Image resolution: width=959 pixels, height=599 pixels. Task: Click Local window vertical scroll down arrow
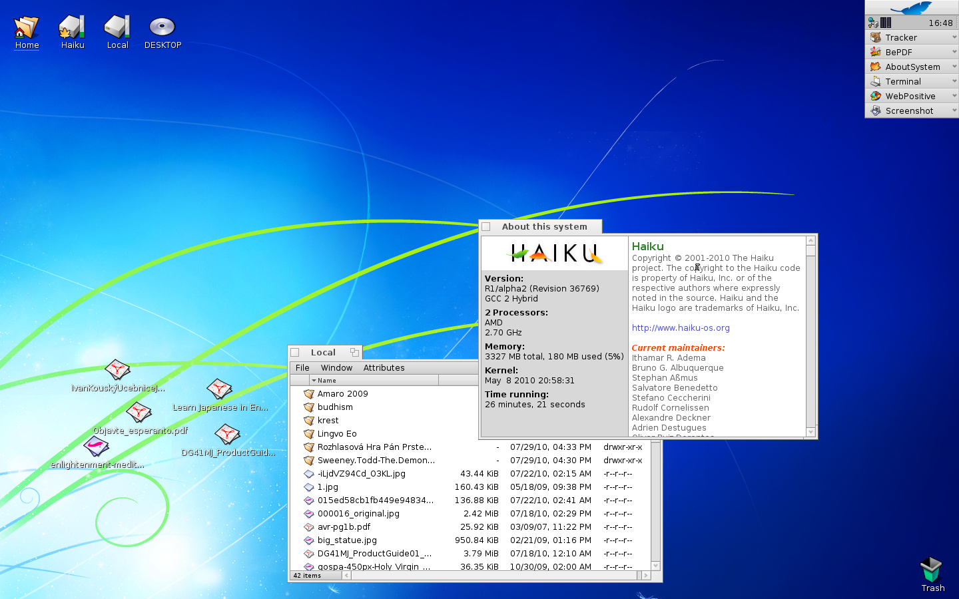pos(655,566)
